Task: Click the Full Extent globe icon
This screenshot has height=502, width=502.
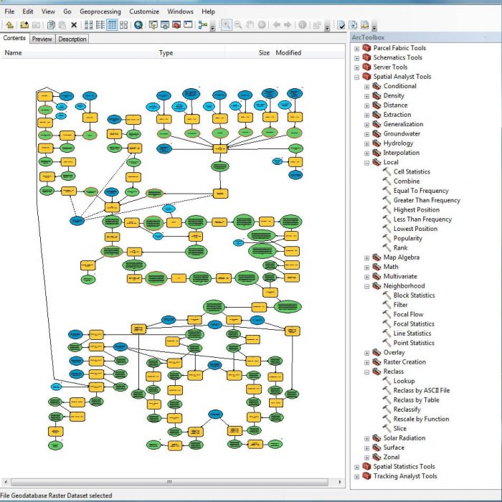Action: pos(262,24)
